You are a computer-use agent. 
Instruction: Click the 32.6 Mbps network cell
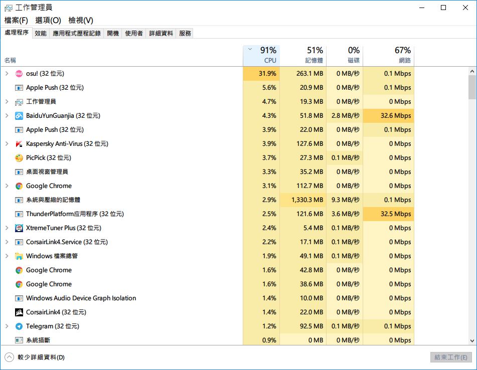coord(389,116)
